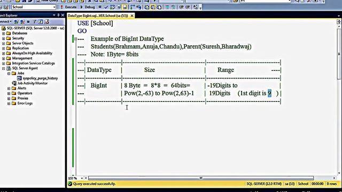Click the SQL-SERVER (12.0 RTM) status entry
342x192 pixels.
(264, 184)
